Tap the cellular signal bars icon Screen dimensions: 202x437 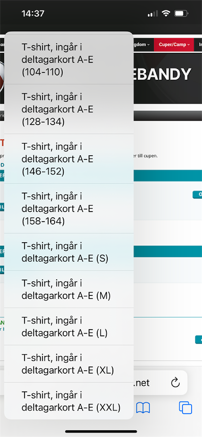coord(153,14)
